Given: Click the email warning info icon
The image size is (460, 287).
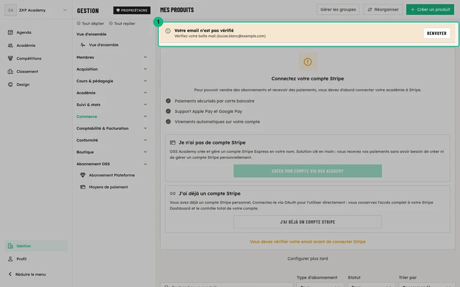Looking at the screenshot, I should (168, 31).
